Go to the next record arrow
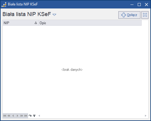 click(17, 116)
